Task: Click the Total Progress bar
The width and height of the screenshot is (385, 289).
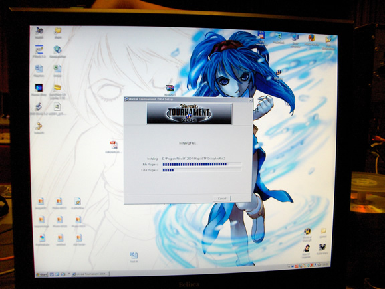Action: click(202, 170)
